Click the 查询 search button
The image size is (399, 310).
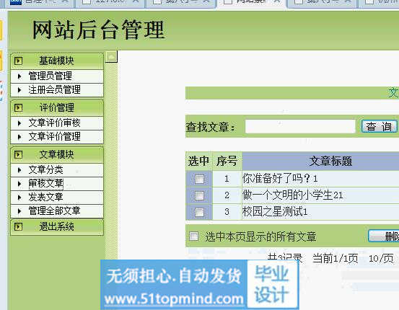pos(379,126)
